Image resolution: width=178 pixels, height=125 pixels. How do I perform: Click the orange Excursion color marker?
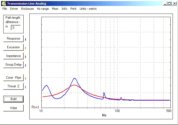26,48
